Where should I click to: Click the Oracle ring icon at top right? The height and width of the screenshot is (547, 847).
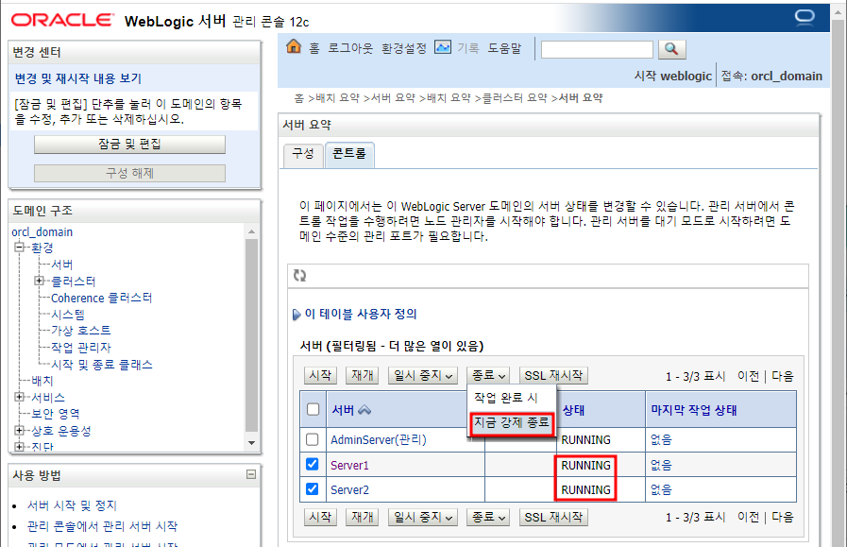(x=805, y=17)
